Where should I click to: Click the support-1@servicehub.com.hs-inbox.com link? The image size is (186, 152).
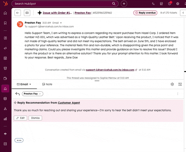point(110,70)
